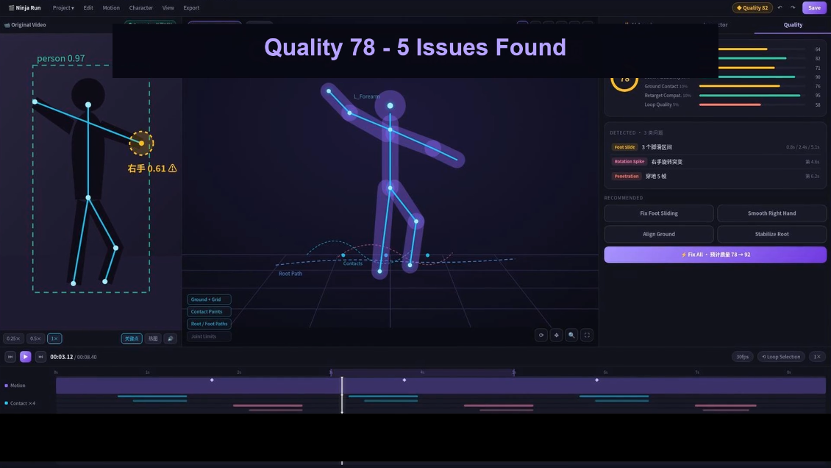Image resolution: width=831 pixels, height=468 pixels.
Task: Open the timeline 1× playback speed selector
Action: pos(817,357)
